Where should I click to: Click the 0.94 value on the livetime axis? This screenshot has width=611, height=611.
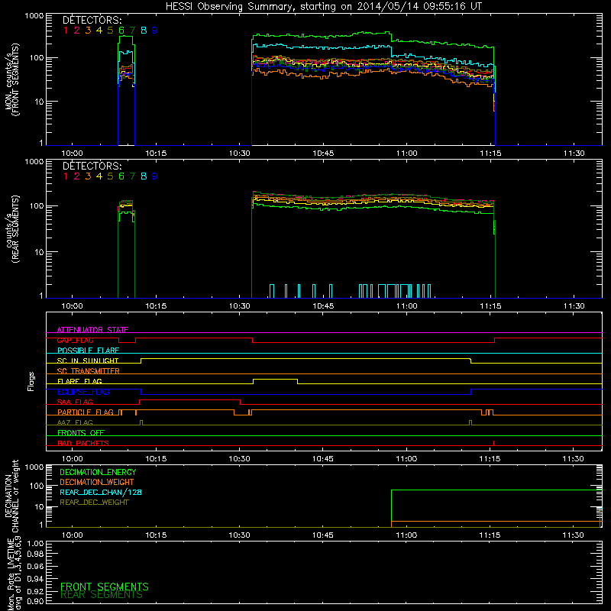(35, 578)
